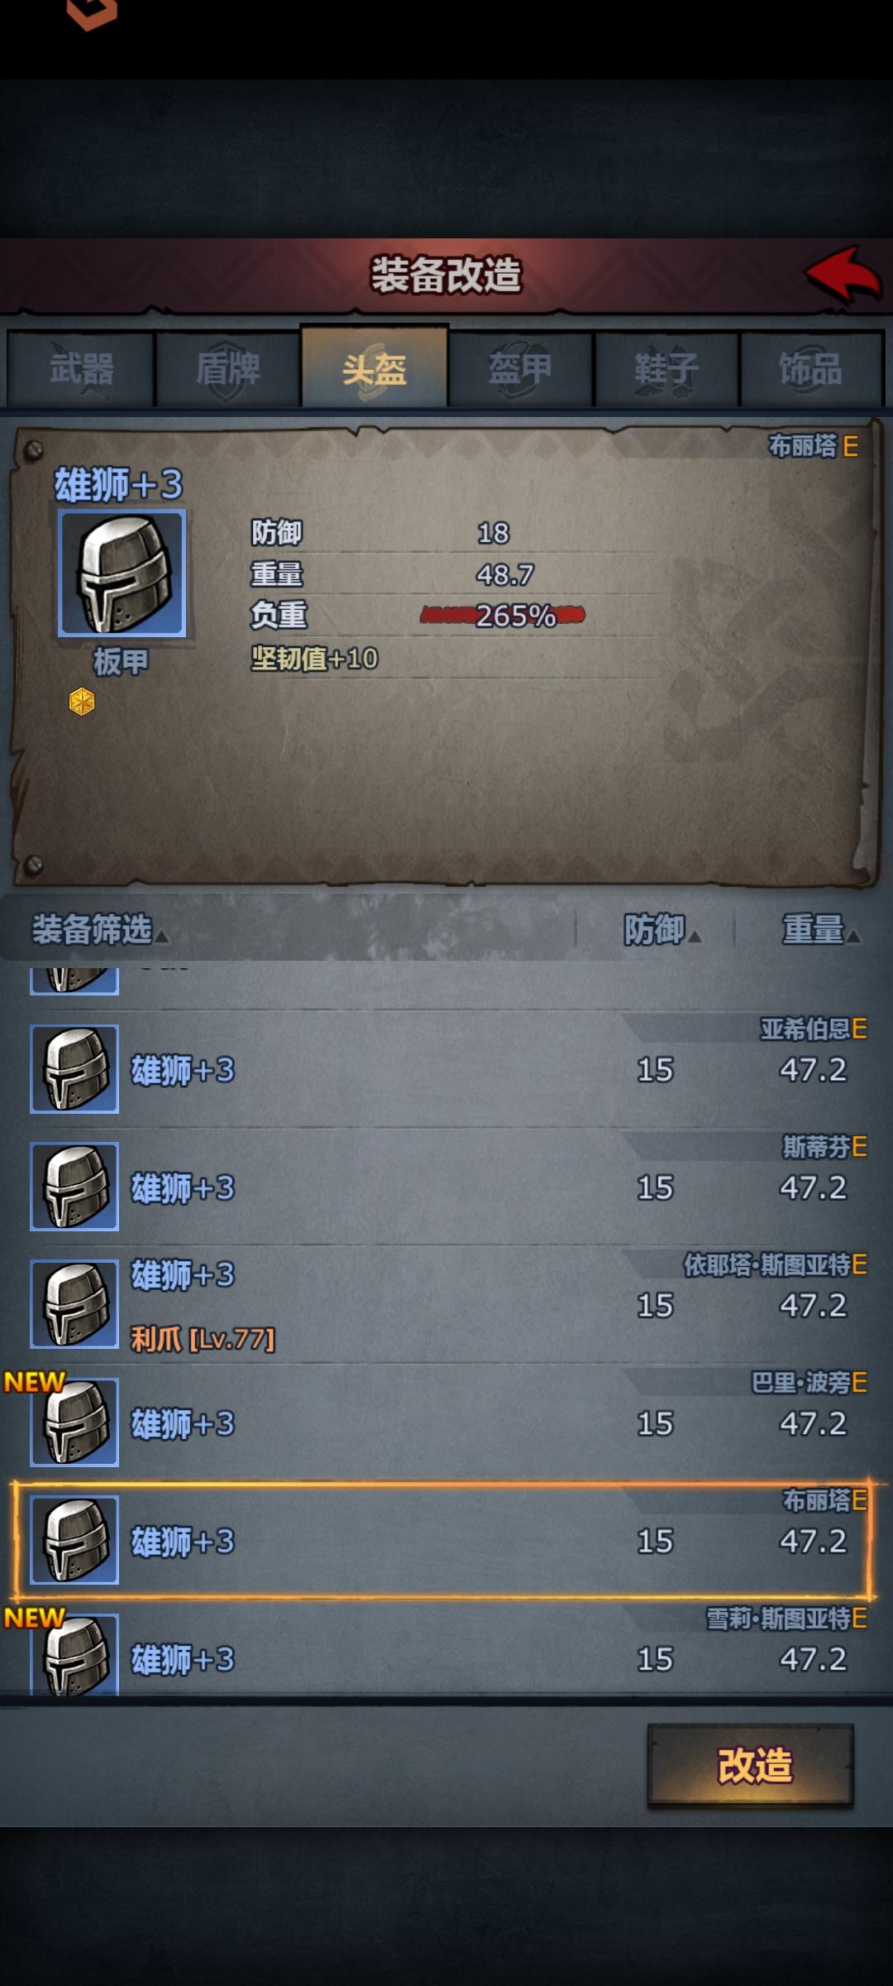
Task: Select the highlighted 布丽塔 雄狮+3 row
Action: click(442, 1540)
